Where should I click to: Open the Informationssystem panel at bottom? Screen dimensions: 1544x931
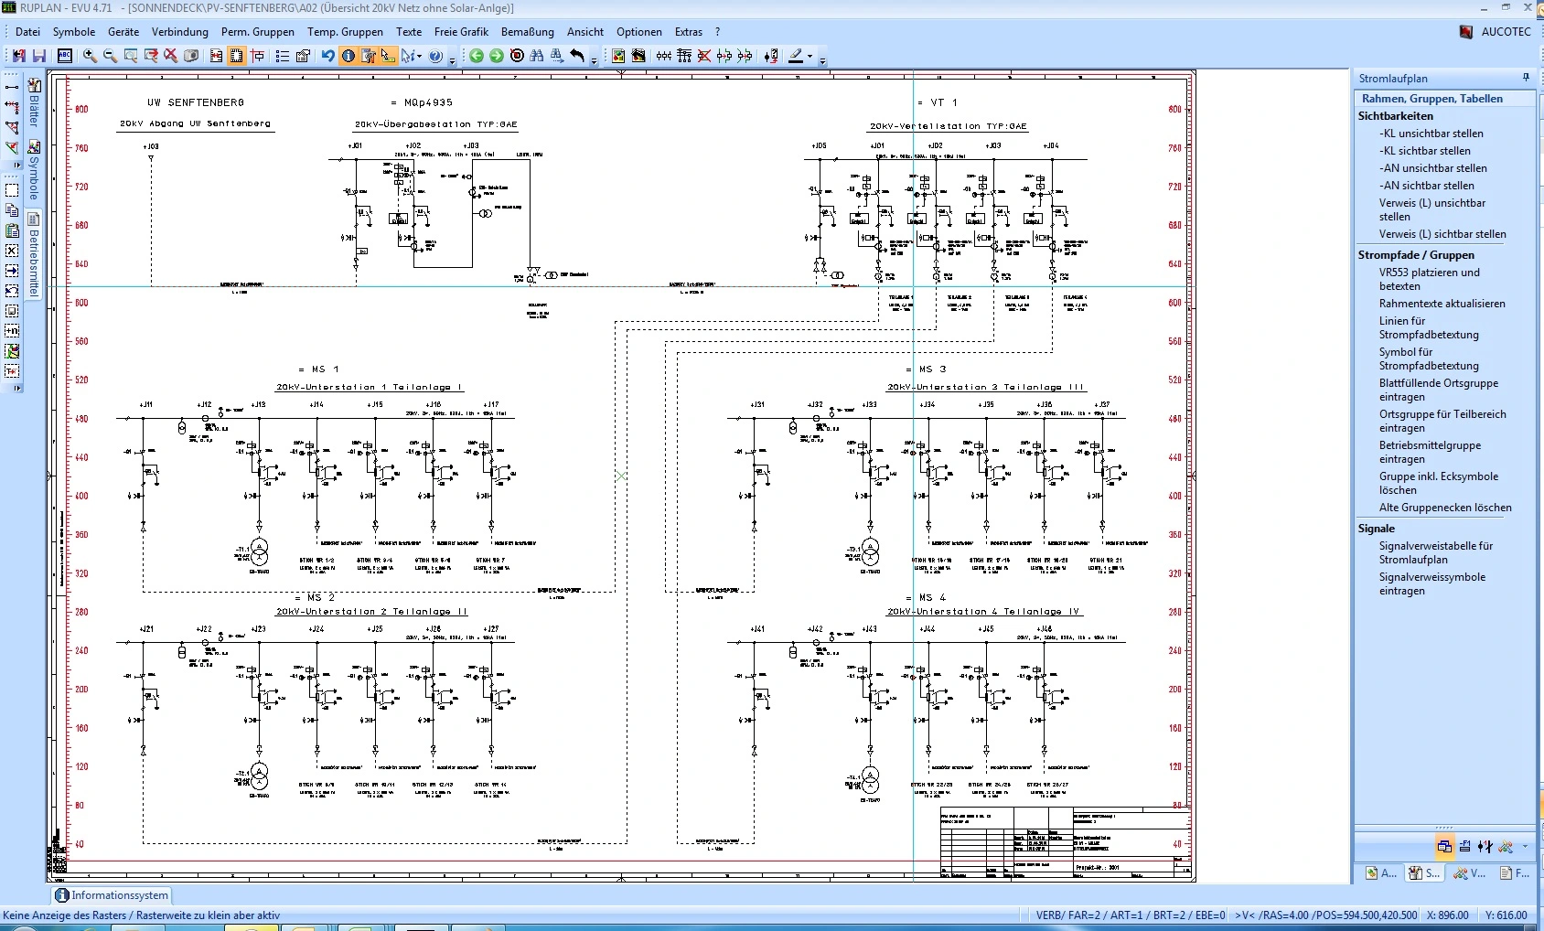[x=112, y=895]
